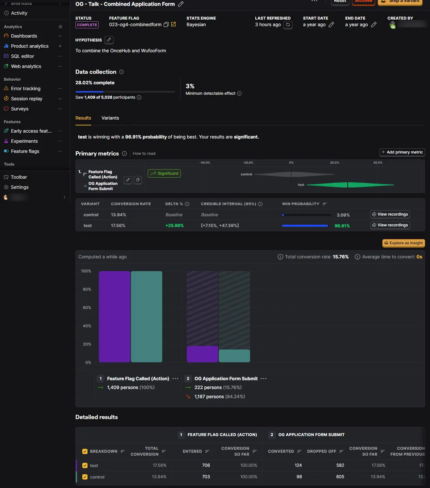Edit the start date
430x488 pixels.
click(331, 24)
